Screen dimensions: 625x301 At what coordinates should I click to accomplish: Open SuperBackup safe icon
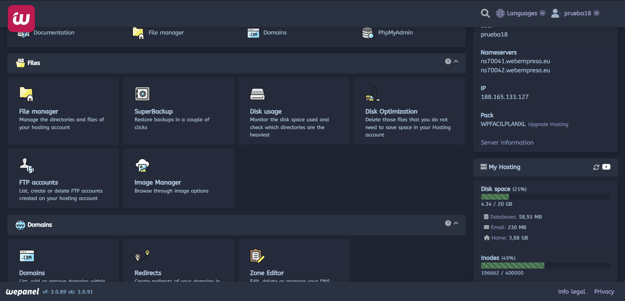142,94
